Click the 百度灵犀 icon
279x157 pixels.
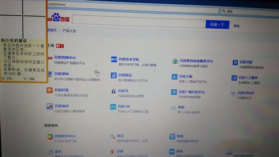click(x=235, y=63)
